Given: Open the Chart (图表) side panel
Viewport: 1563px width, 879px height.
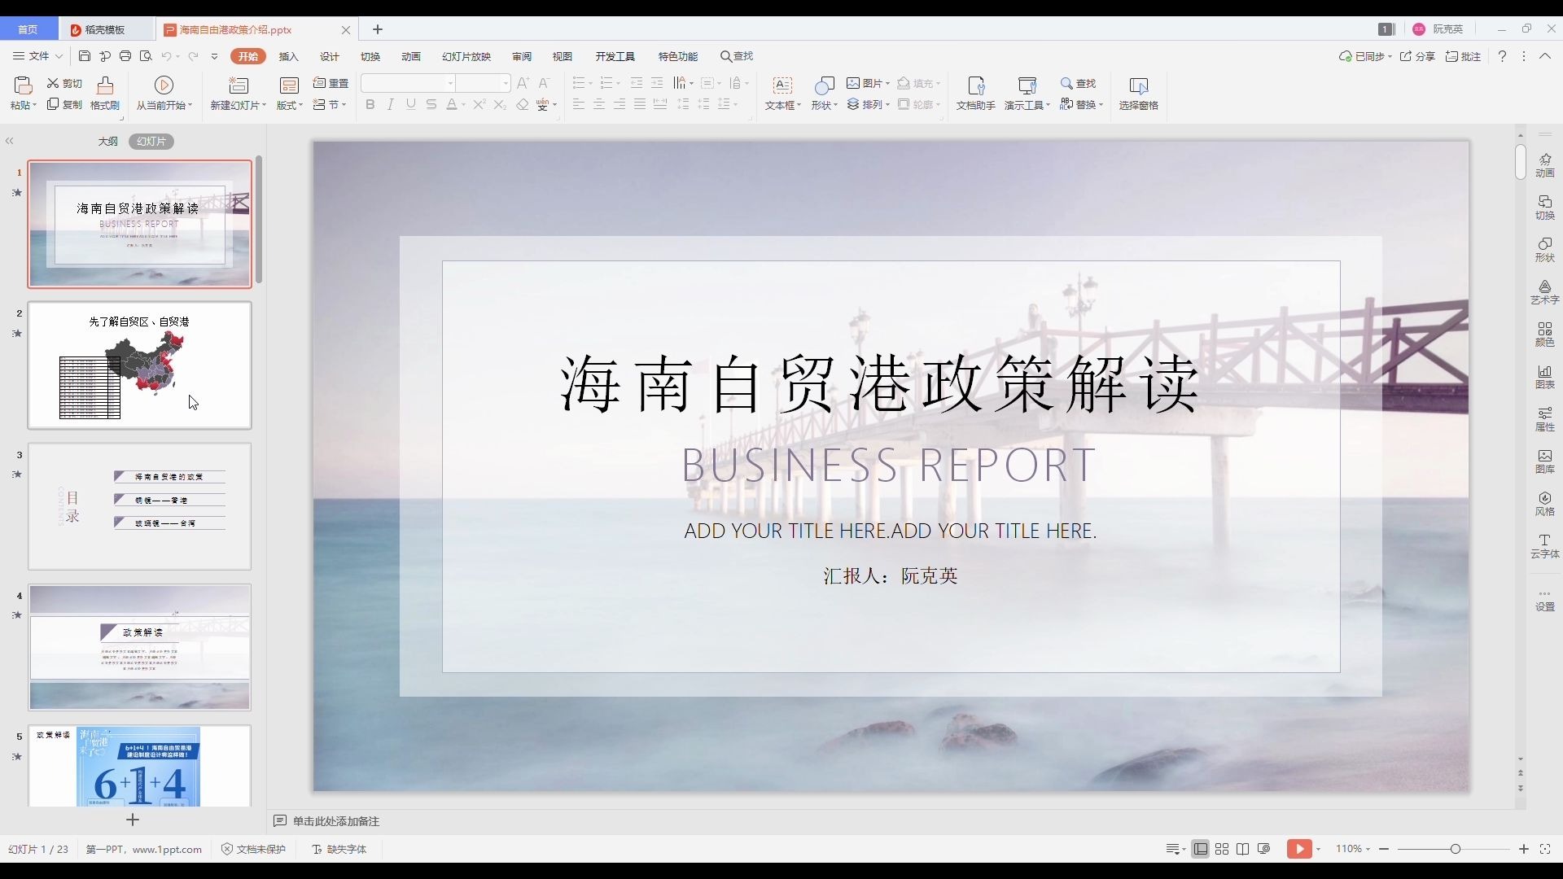Looking at the screenshot, I should point(1545,376).
